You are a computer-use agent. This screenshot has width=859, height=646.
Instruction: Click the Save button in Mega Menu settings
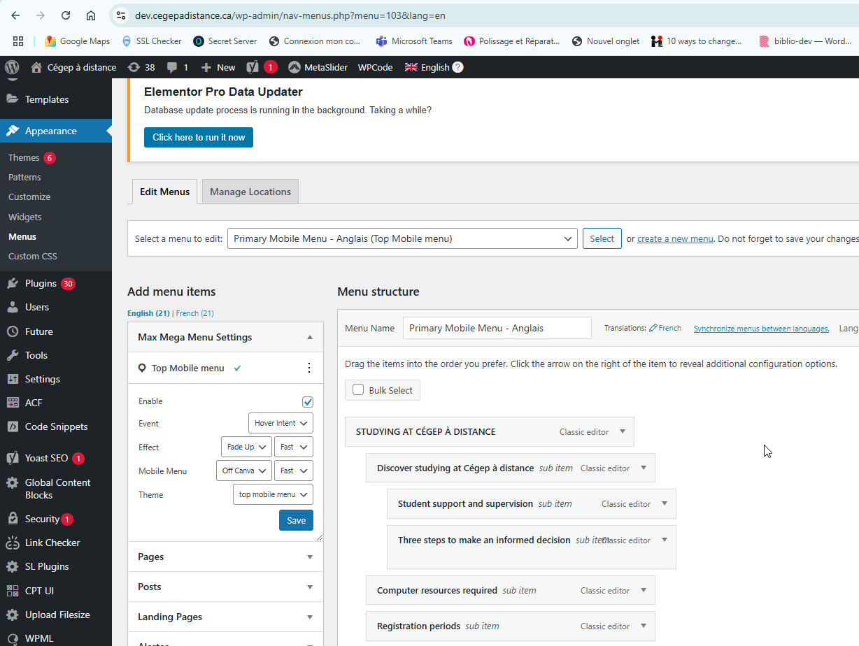(x=296, y=520)
